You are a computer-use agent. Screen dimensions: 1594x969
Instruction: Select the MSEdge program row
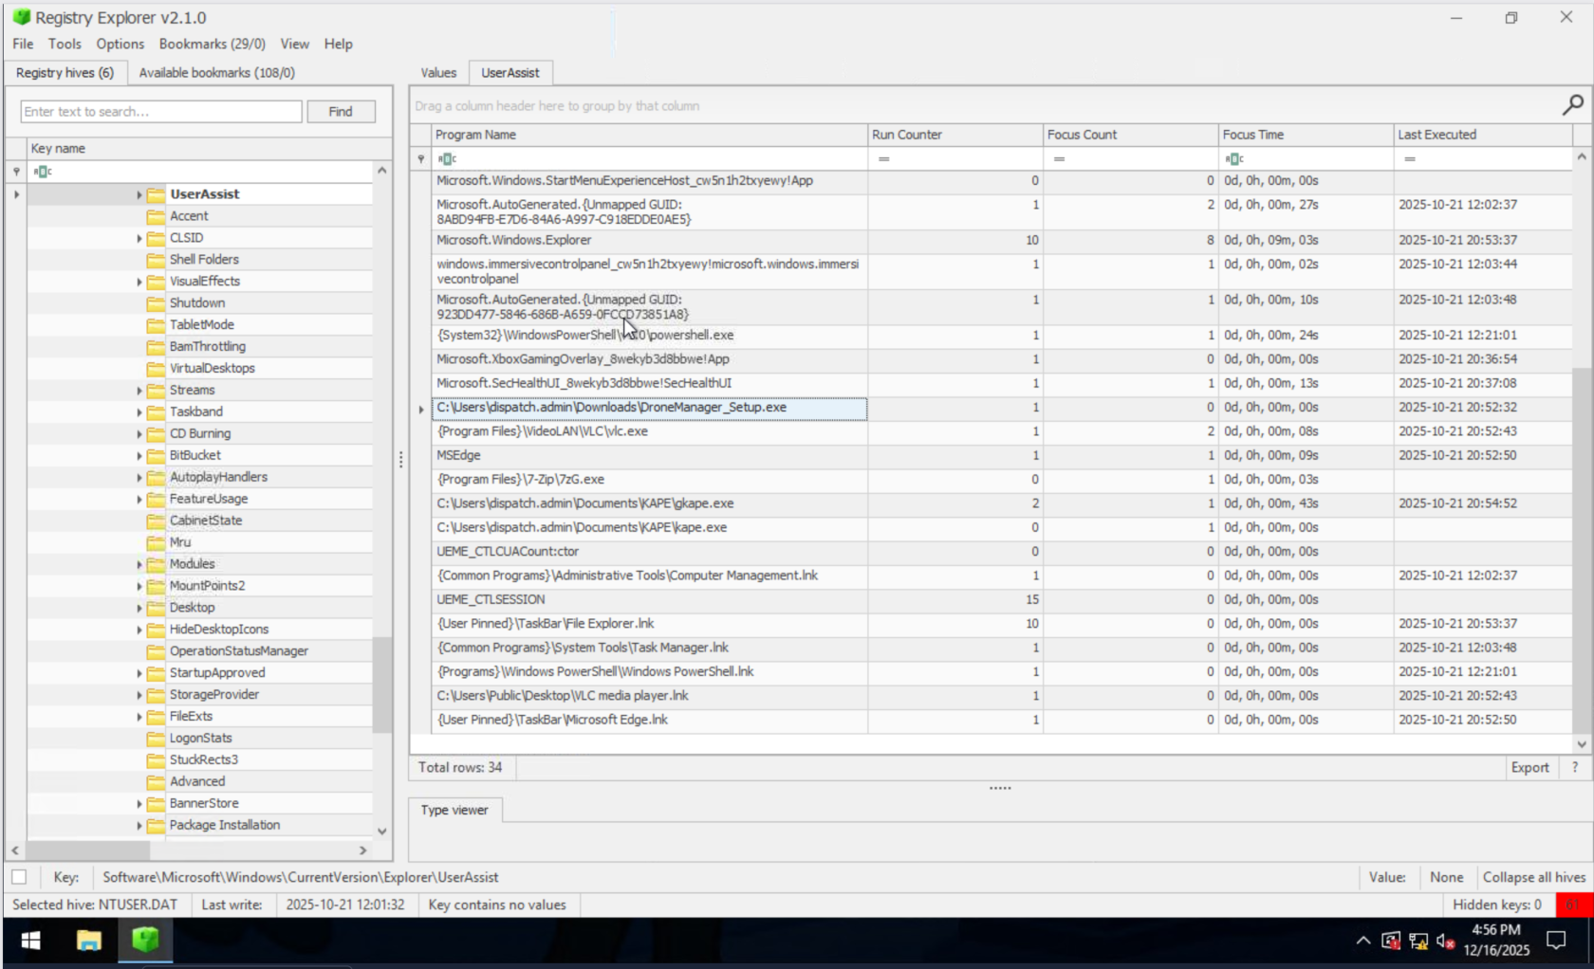(1002, 456)
